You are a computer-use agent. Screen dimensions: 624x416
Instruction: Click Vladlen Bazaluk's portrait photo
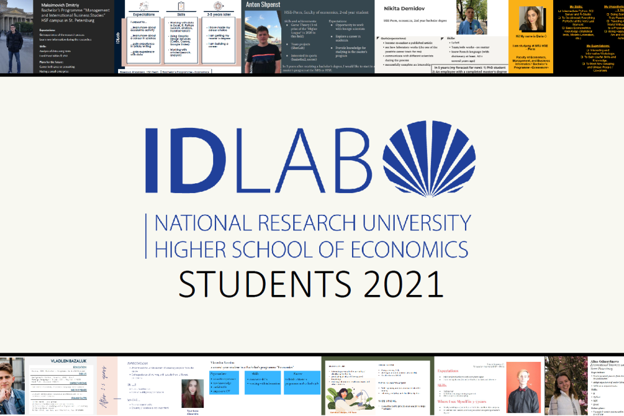(x=13, y=385)
